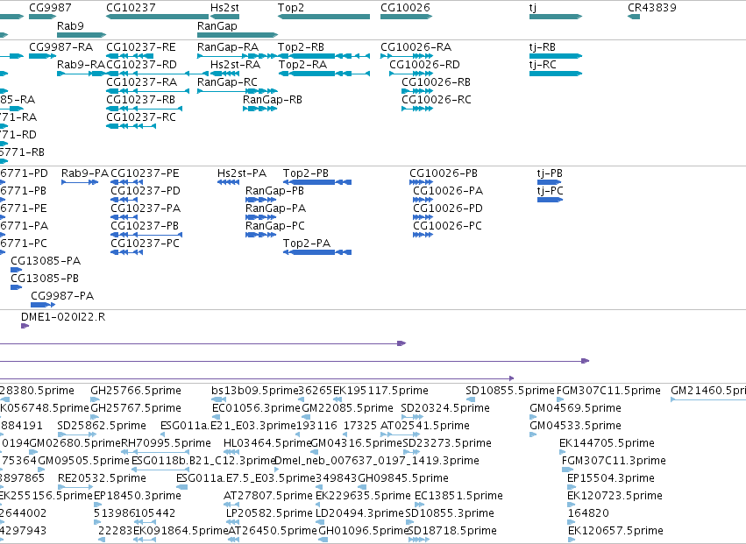Open EST HL03464.5prime
Image resolution: width=746 pixels, height=544 pixels.
click(267, 443)
